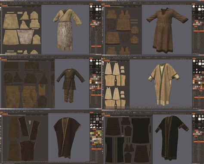Select large square beige UV piece in robe window

click(x=110, y=80)
